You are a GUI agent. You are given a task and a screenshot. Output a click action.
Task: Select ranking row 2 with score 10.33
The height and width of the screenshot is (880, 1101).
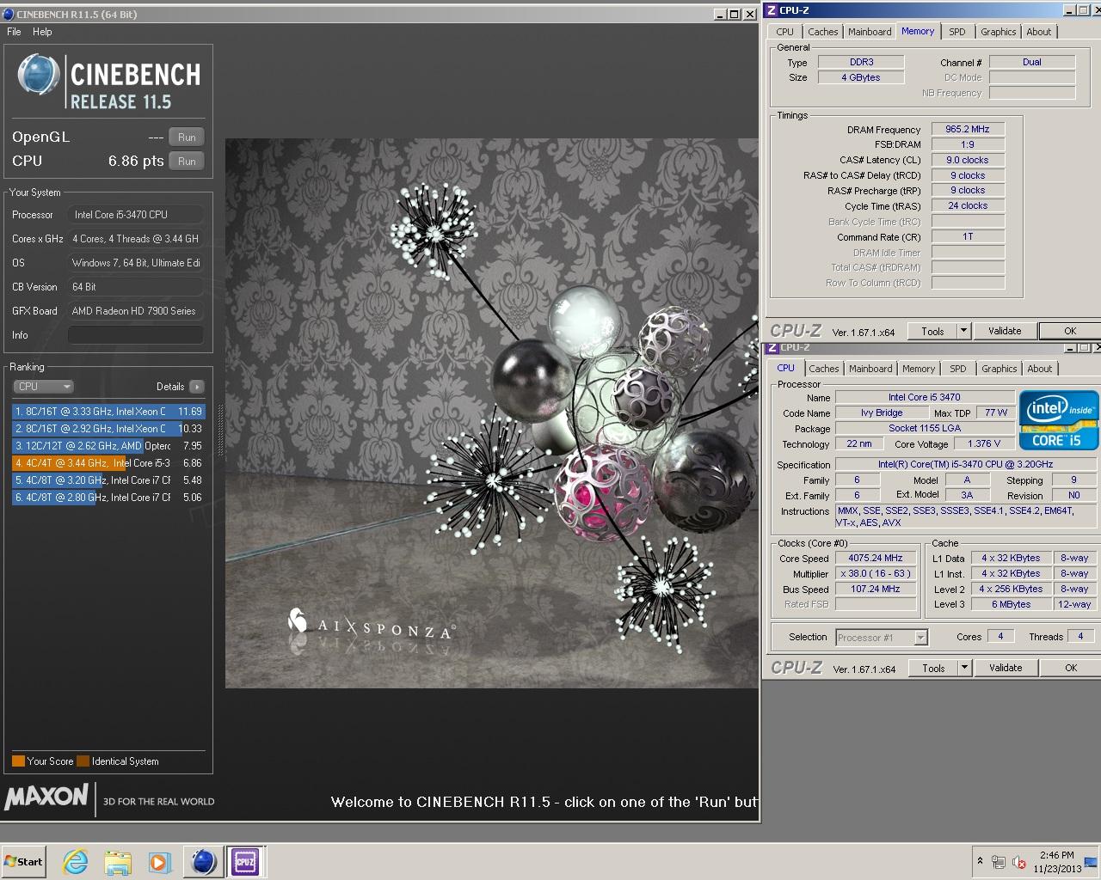point(108,429)
